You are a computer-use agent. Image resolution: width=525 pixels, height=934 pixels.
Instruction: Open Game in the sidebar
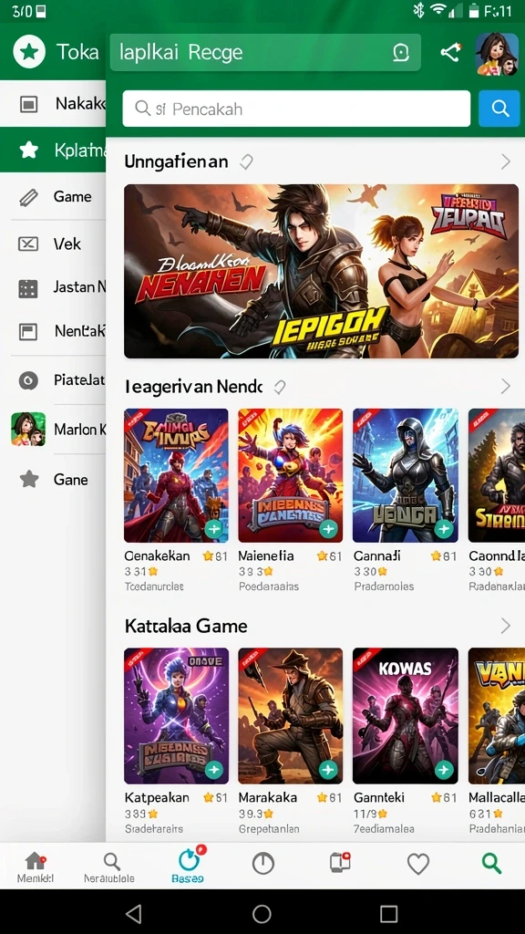53,197
